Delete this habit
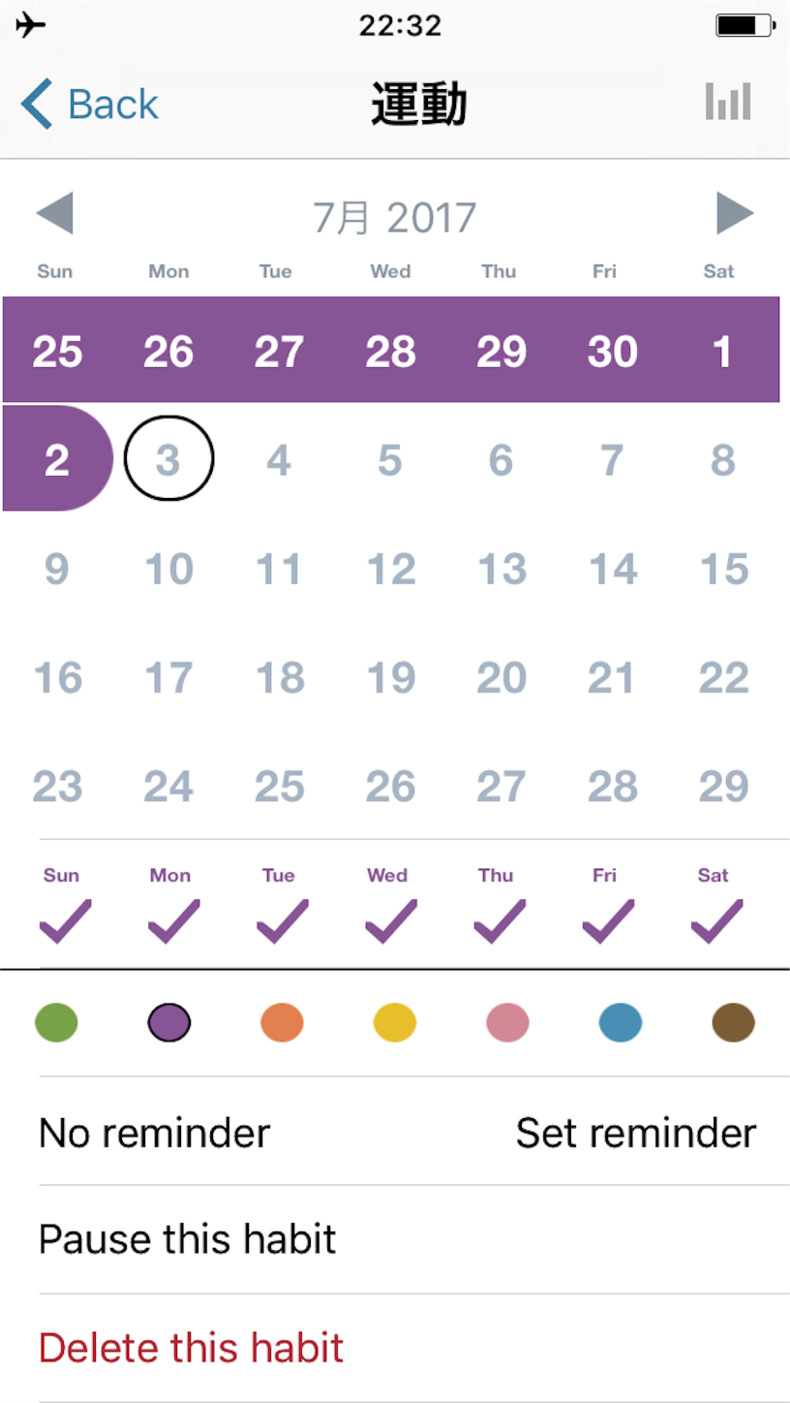Screen dimensions: 790x1403 (x=192, y=1348)
